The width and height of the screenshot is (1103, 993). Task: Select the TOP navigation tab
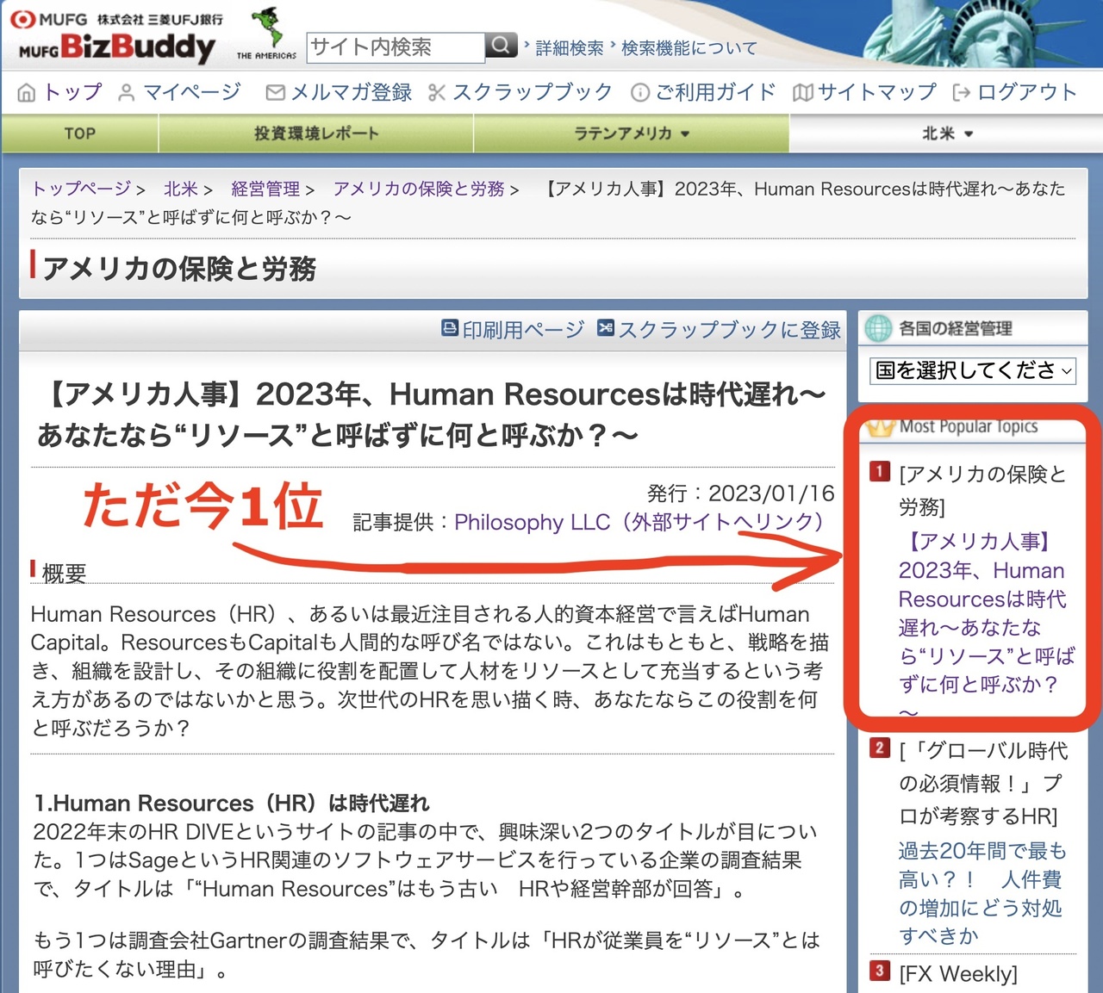[79, 133]
